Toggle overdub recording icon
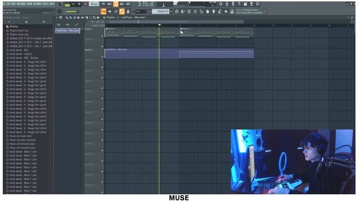Viewport: 358px width, 201px height. (x=122, y=4)
